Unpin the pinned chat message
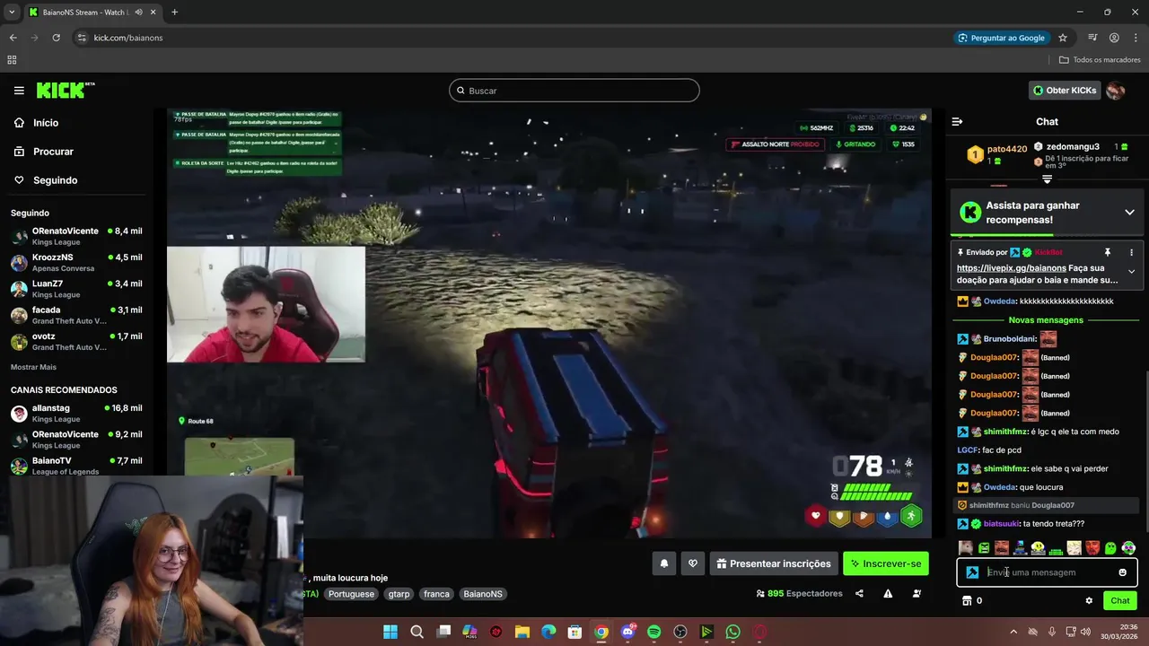 (x=1107, y=252)
